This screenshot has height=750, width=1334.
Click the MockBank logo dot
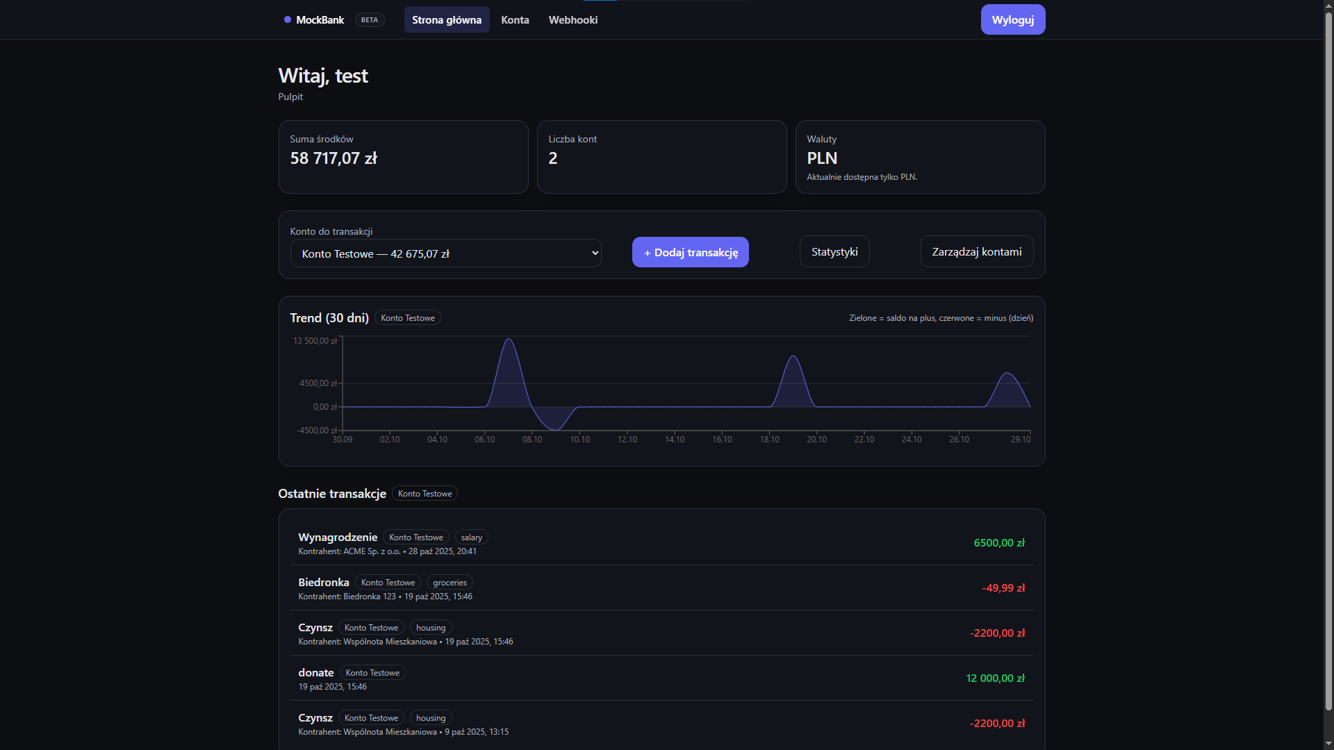(288, 19)
